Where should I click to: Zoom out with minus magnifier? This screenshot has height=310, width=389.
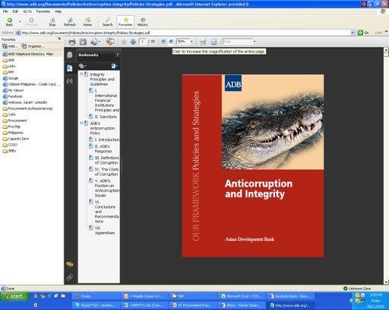coord(163,42)
